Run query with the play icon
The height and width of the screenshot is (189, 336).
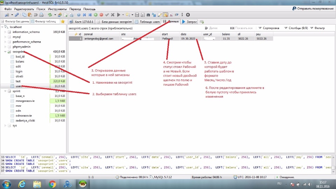pos(119,15)
